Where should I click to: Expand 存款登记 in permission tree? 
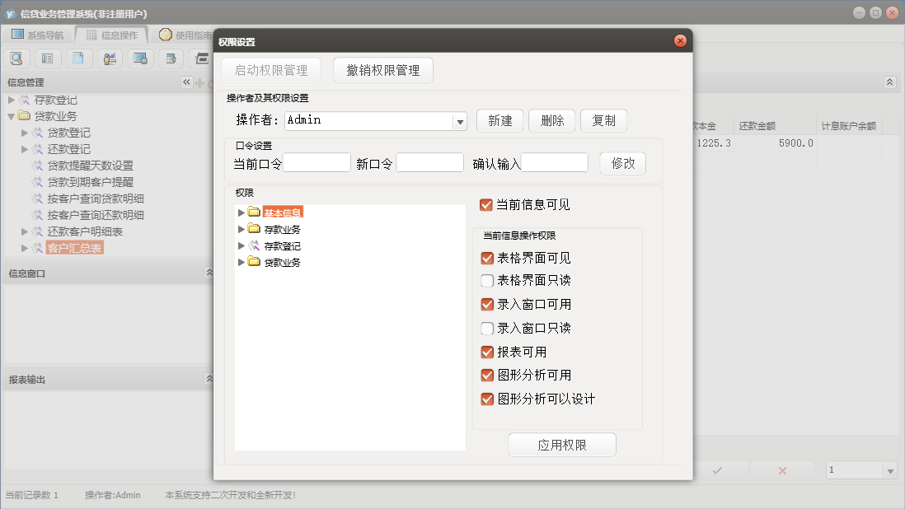coord(241,245)
